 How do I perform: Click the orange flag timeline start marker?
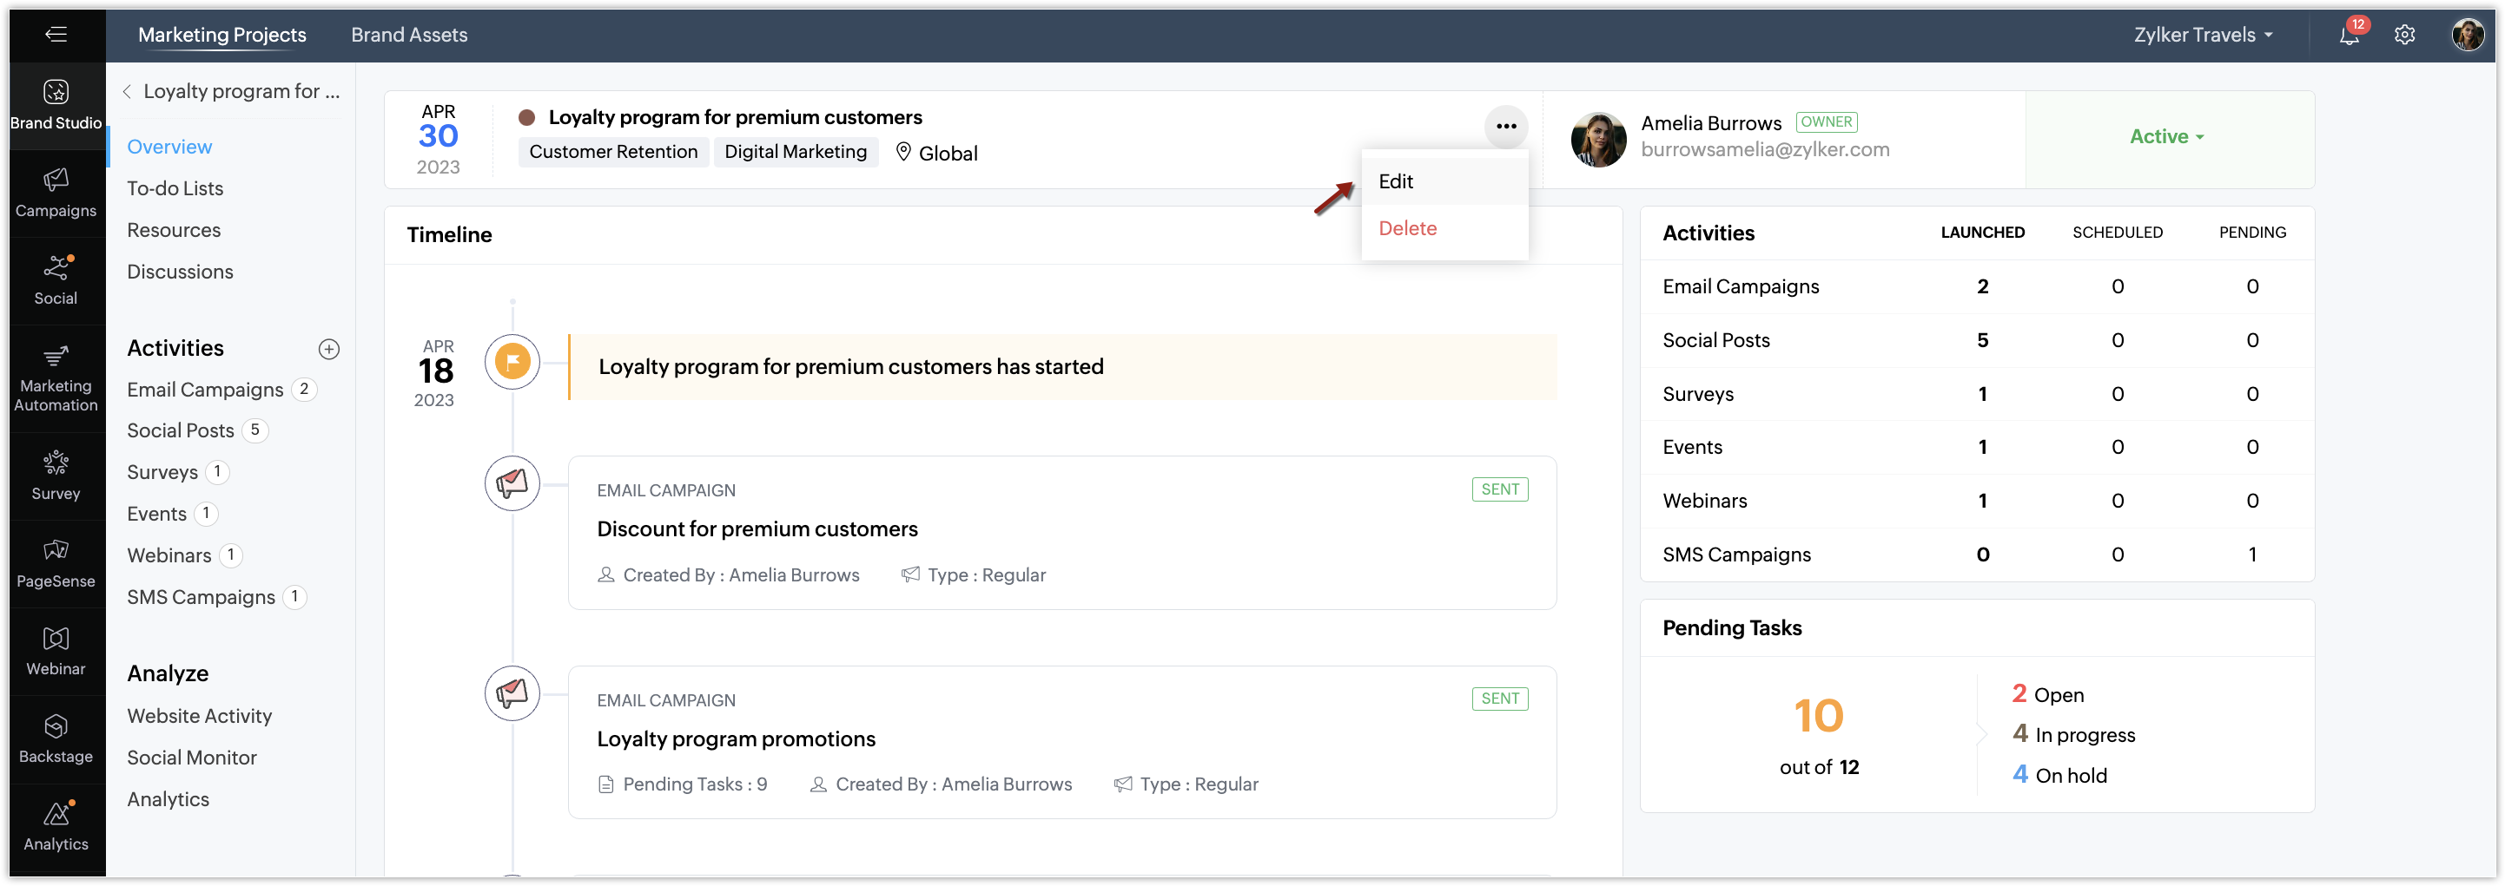point(512,363)
